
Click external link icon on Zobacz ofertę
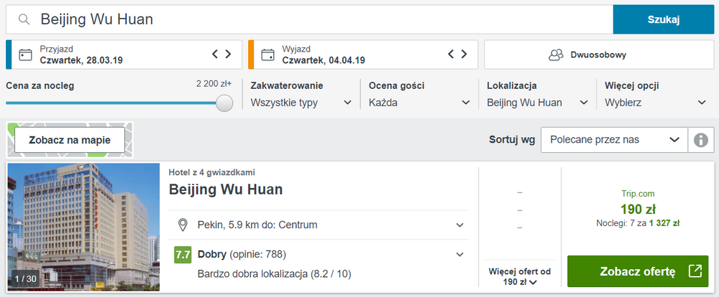(695, 271)
